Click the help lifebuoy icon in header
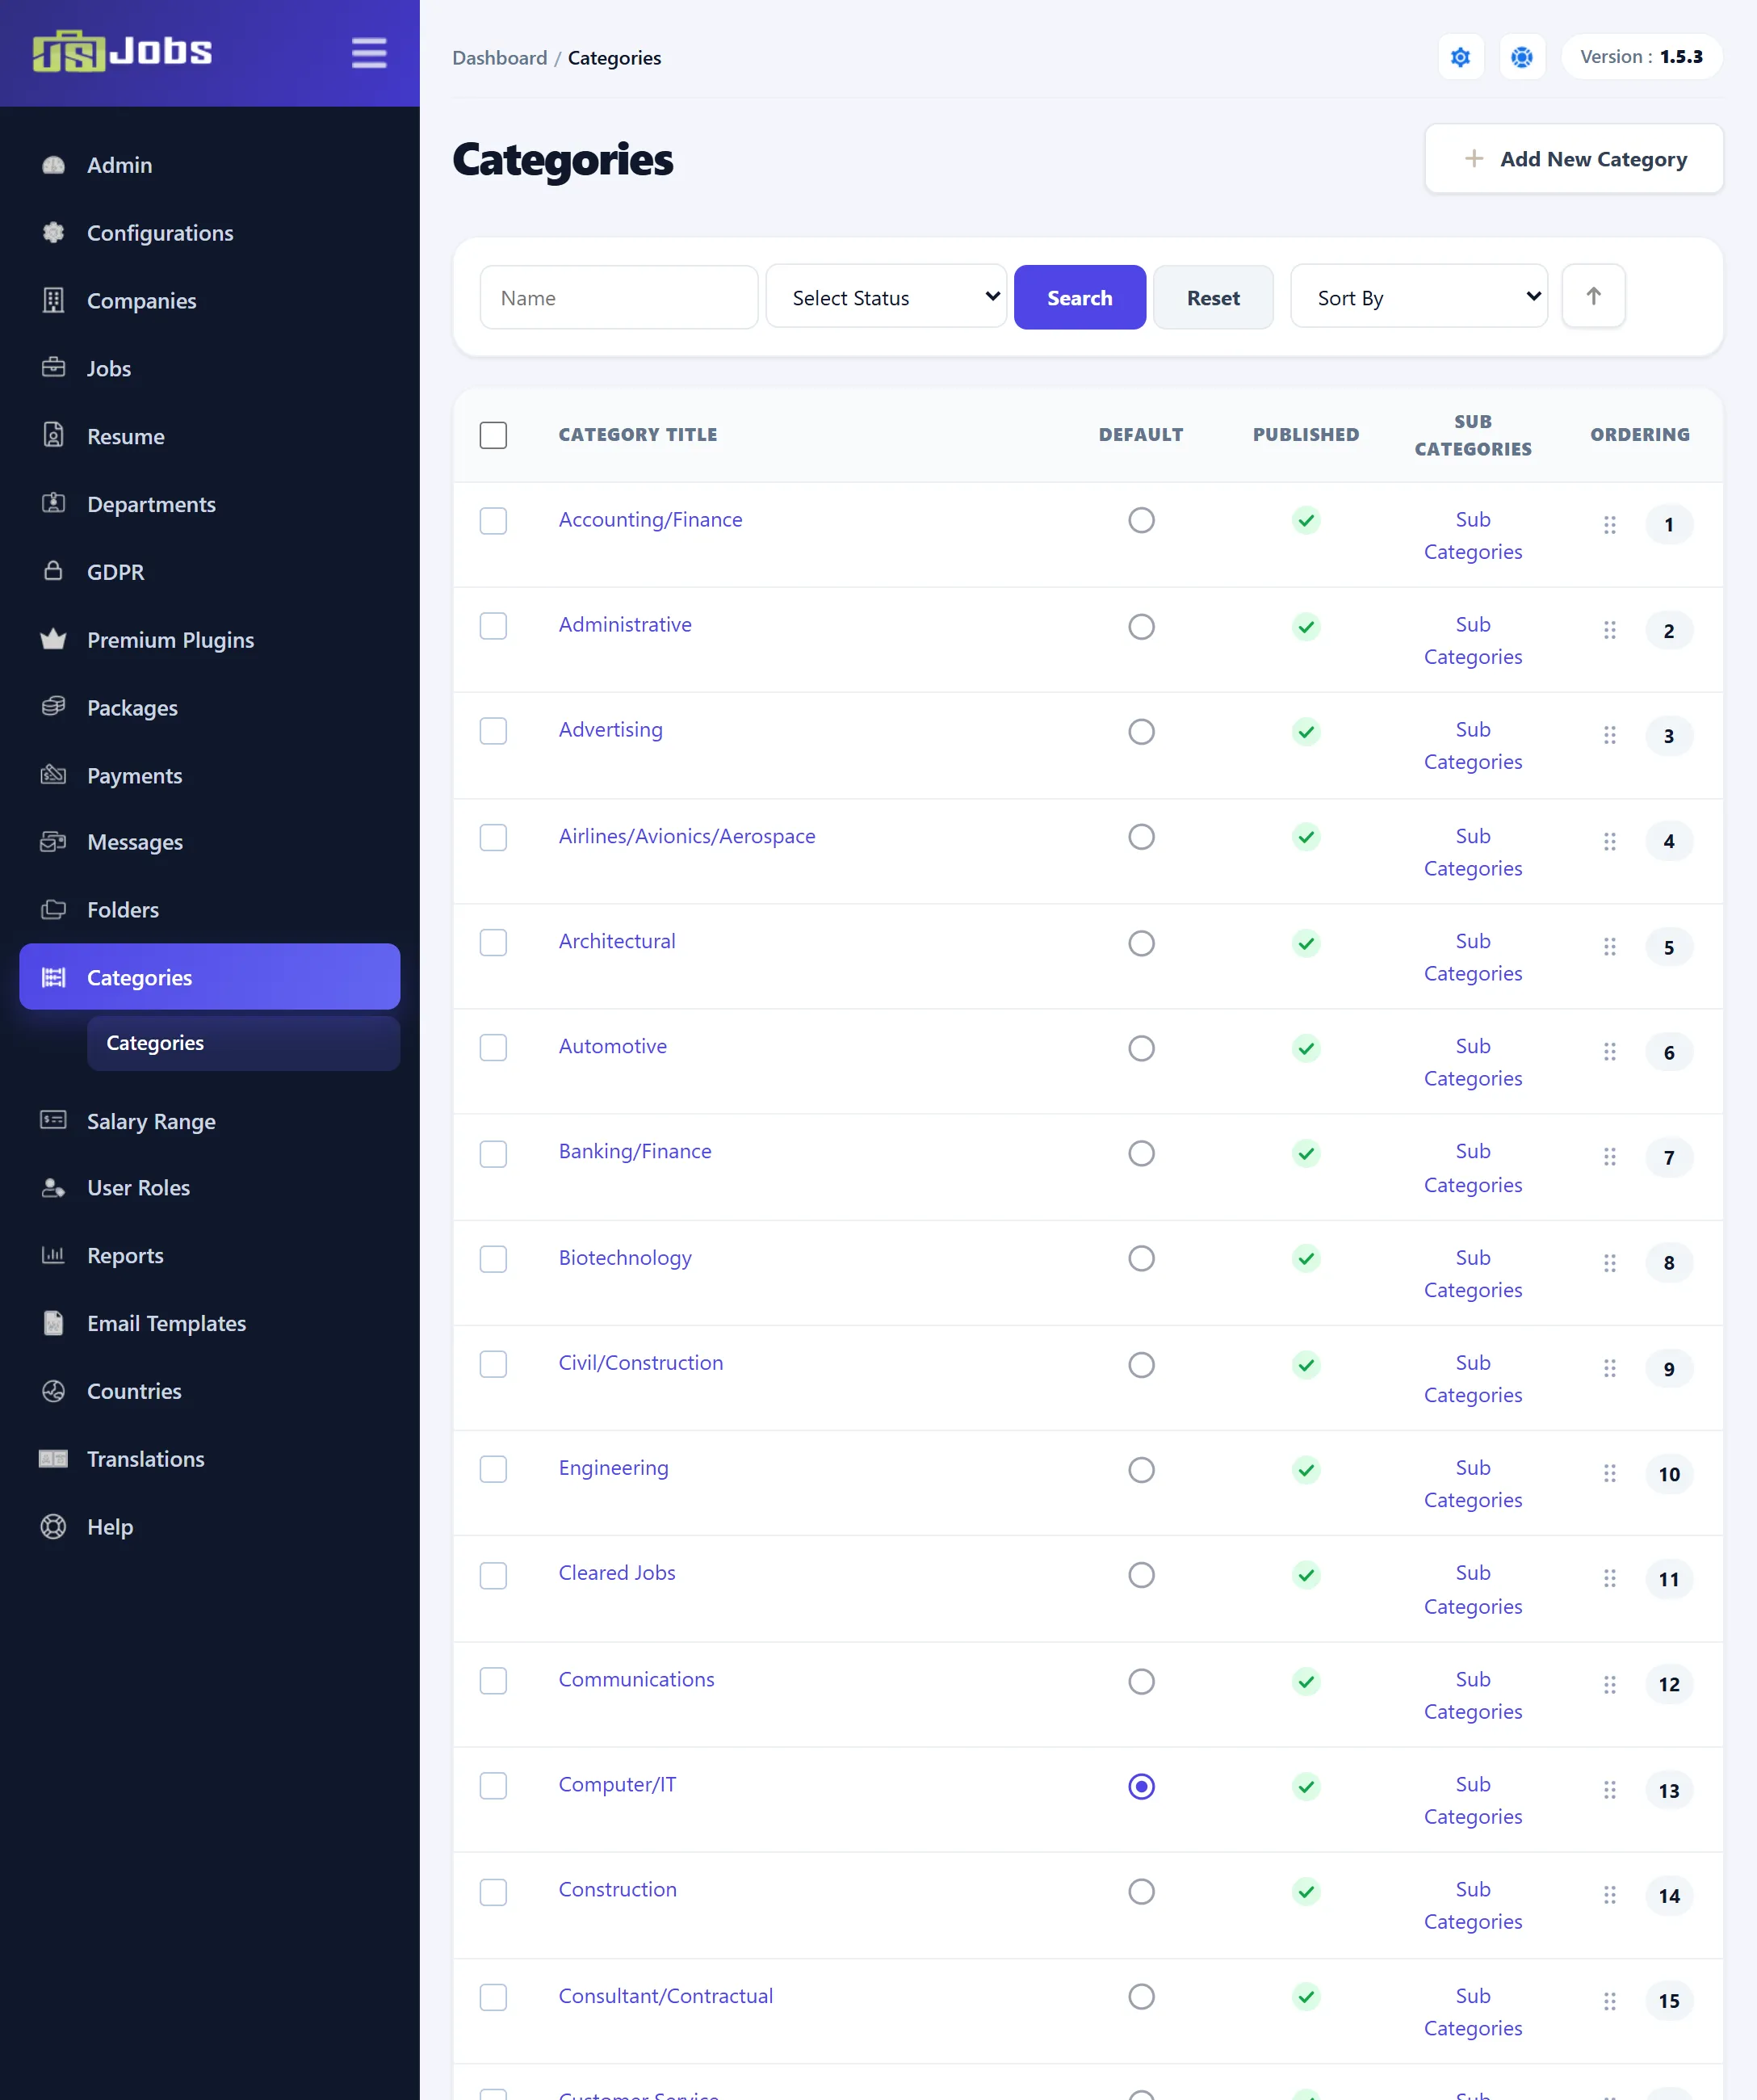1757x2100 pixels. click(x=1521, y=57)
